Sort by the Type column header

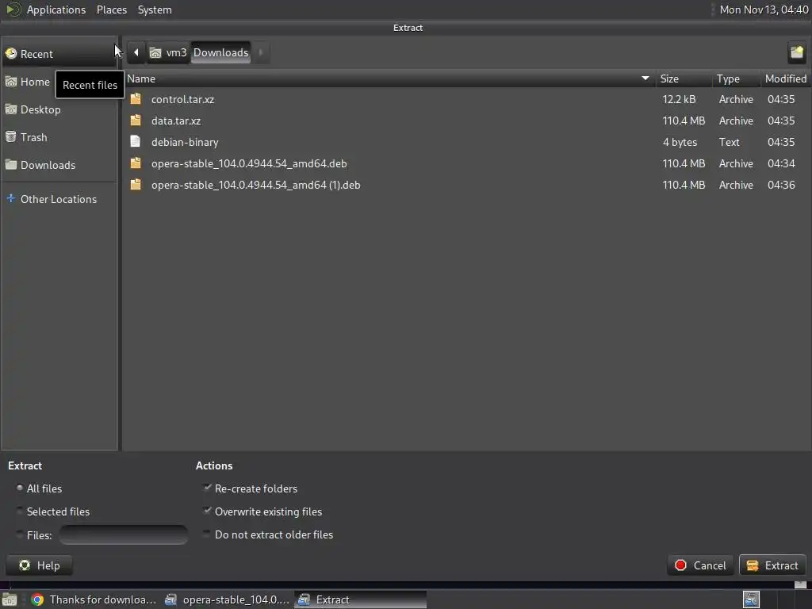coord(737,79)
